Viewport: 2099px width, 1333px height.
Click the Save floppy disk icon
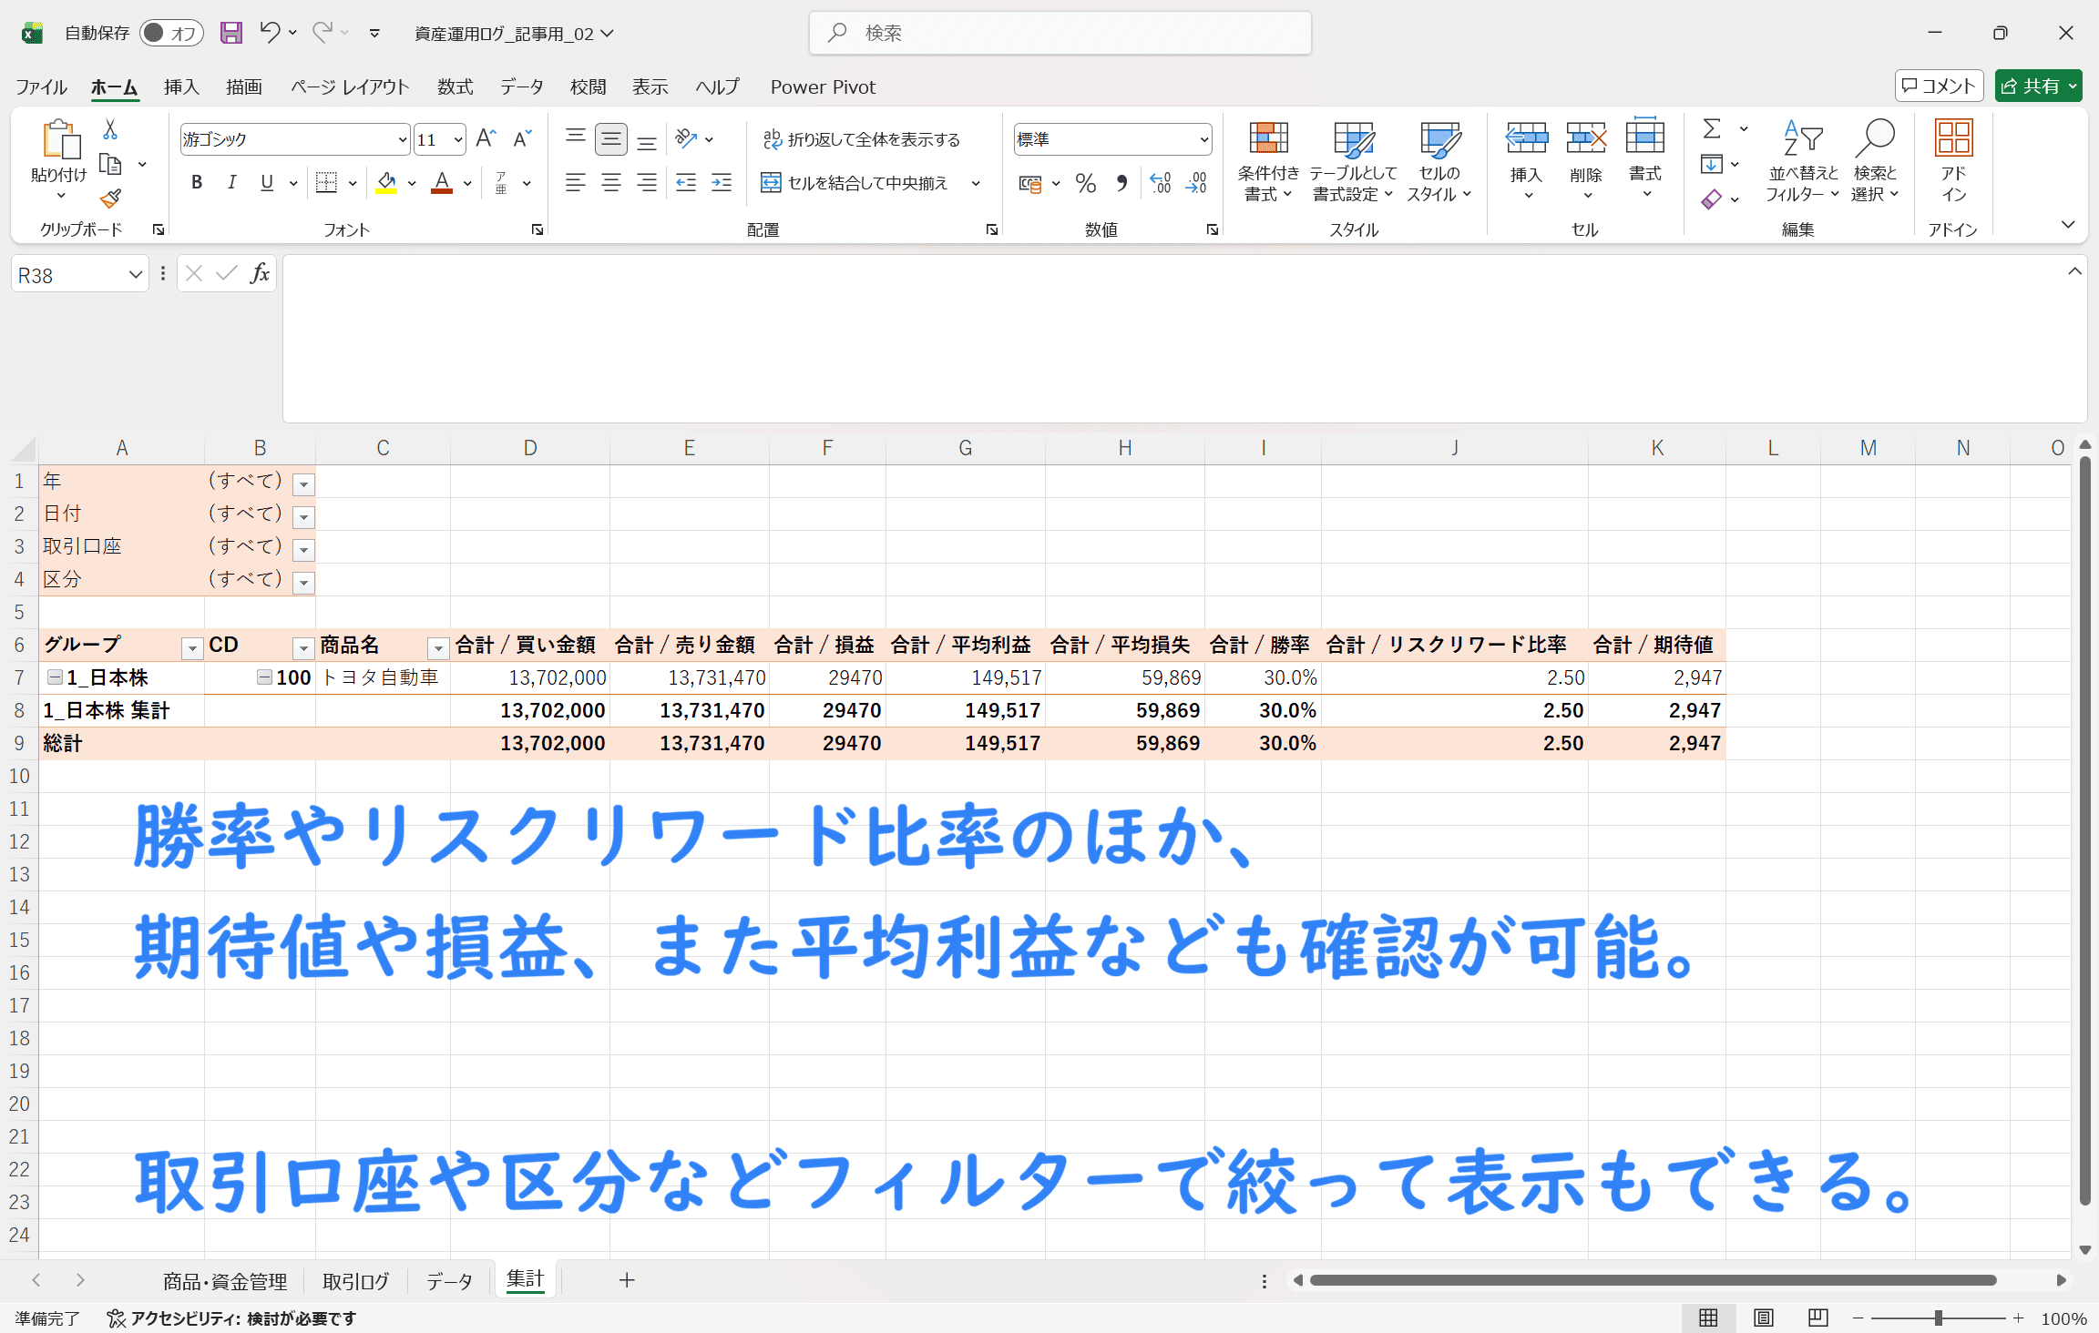[x=231, y=33]
